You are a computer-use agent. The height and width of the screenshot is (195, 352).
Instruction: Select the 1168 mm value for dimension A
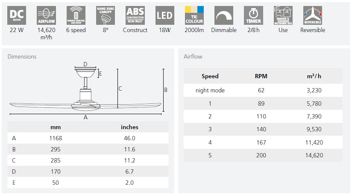[x=56, y=138]
